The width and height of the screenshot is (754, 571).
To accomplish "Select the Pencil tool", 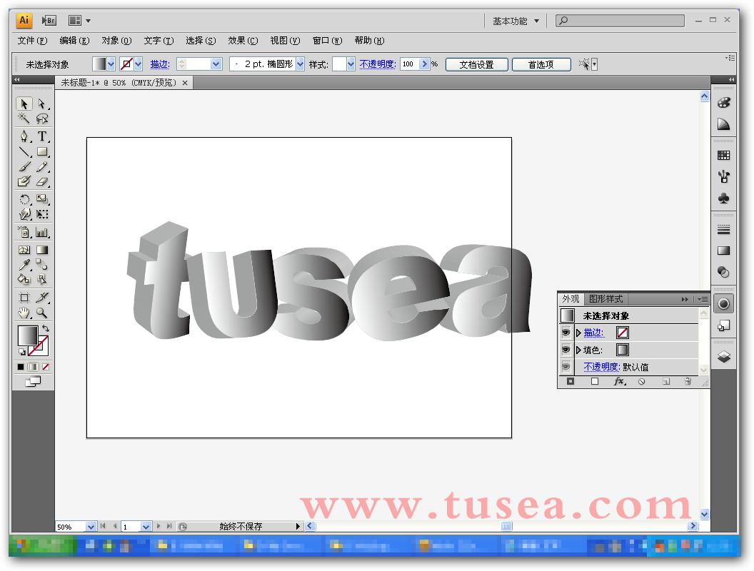I will 42,167.
